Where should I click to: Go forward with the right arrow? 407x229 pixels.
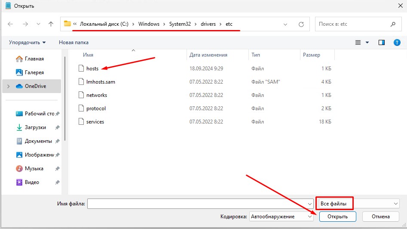(25, 24)
